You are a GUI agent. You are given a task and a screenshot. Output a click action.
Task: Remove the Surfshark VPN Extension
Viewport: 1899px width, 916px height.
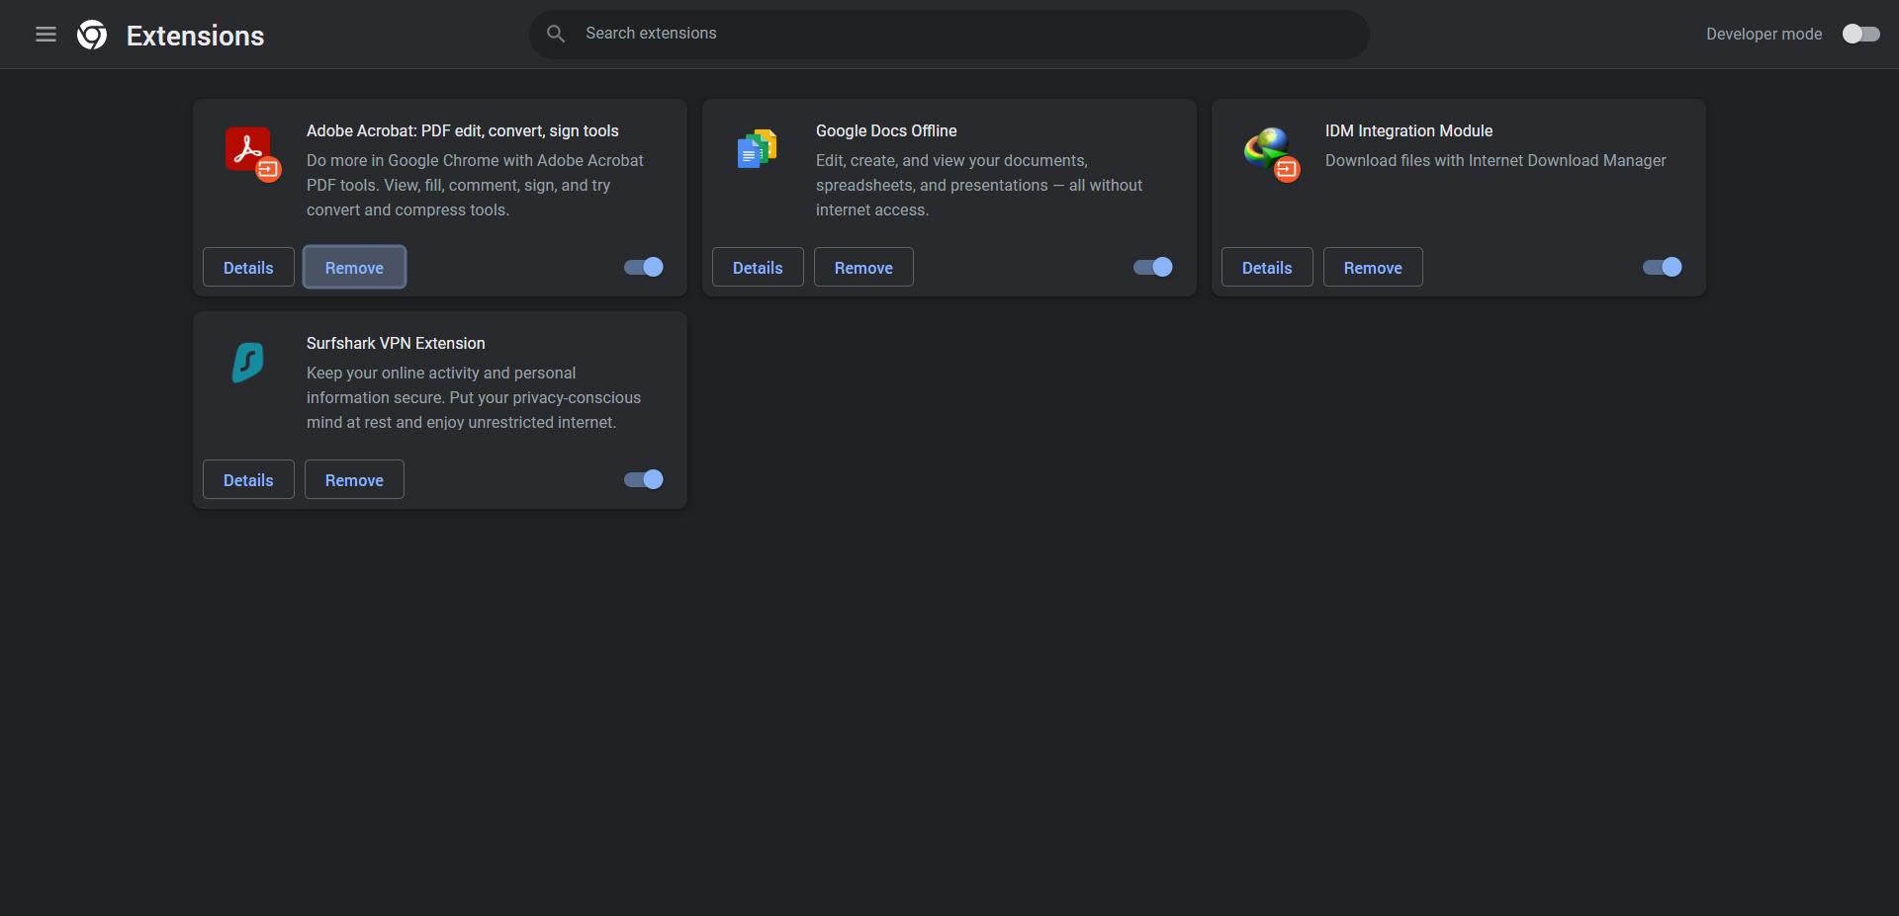point(354,479)
